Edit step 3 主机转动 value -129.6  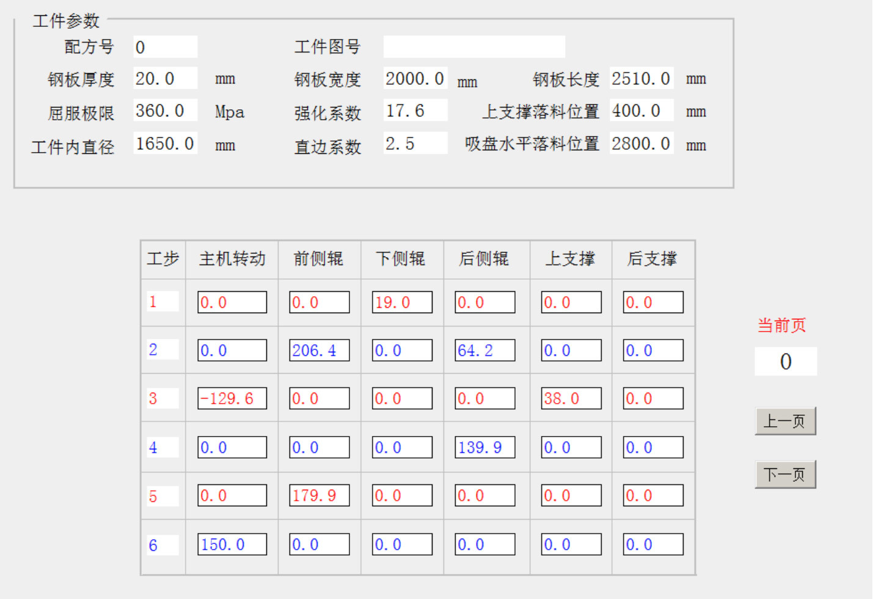pyautogui.click(x=232, y=399)
